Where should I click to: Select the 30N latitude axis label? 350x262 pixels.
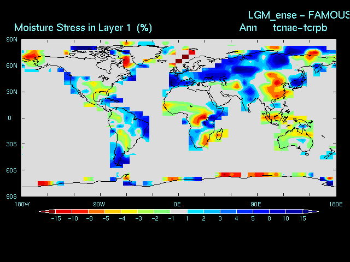coord(12,92)
